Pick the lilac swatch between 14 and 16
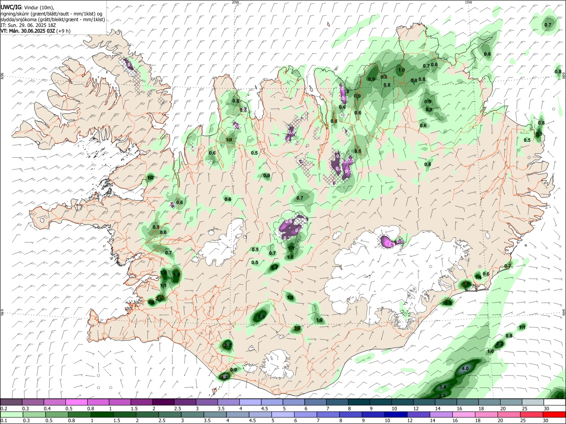Screen dimensions: 566x424 point(441,414)
